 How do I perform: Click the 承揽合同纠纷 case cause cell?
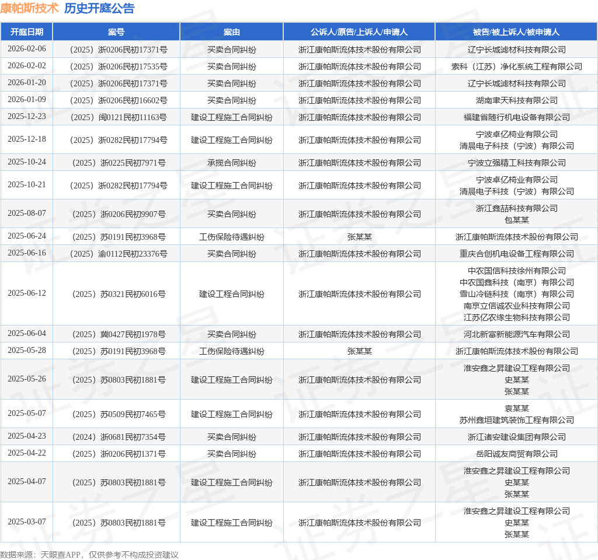tap(231, 163)
